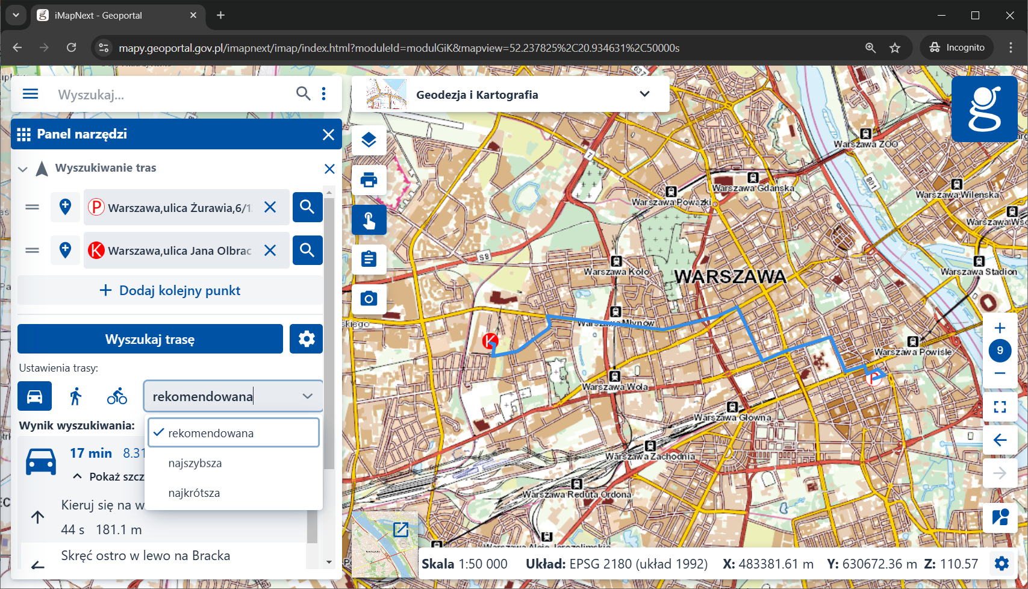Take a map screenshot with camera tool
1028x589 pixels.
[369, 299]
